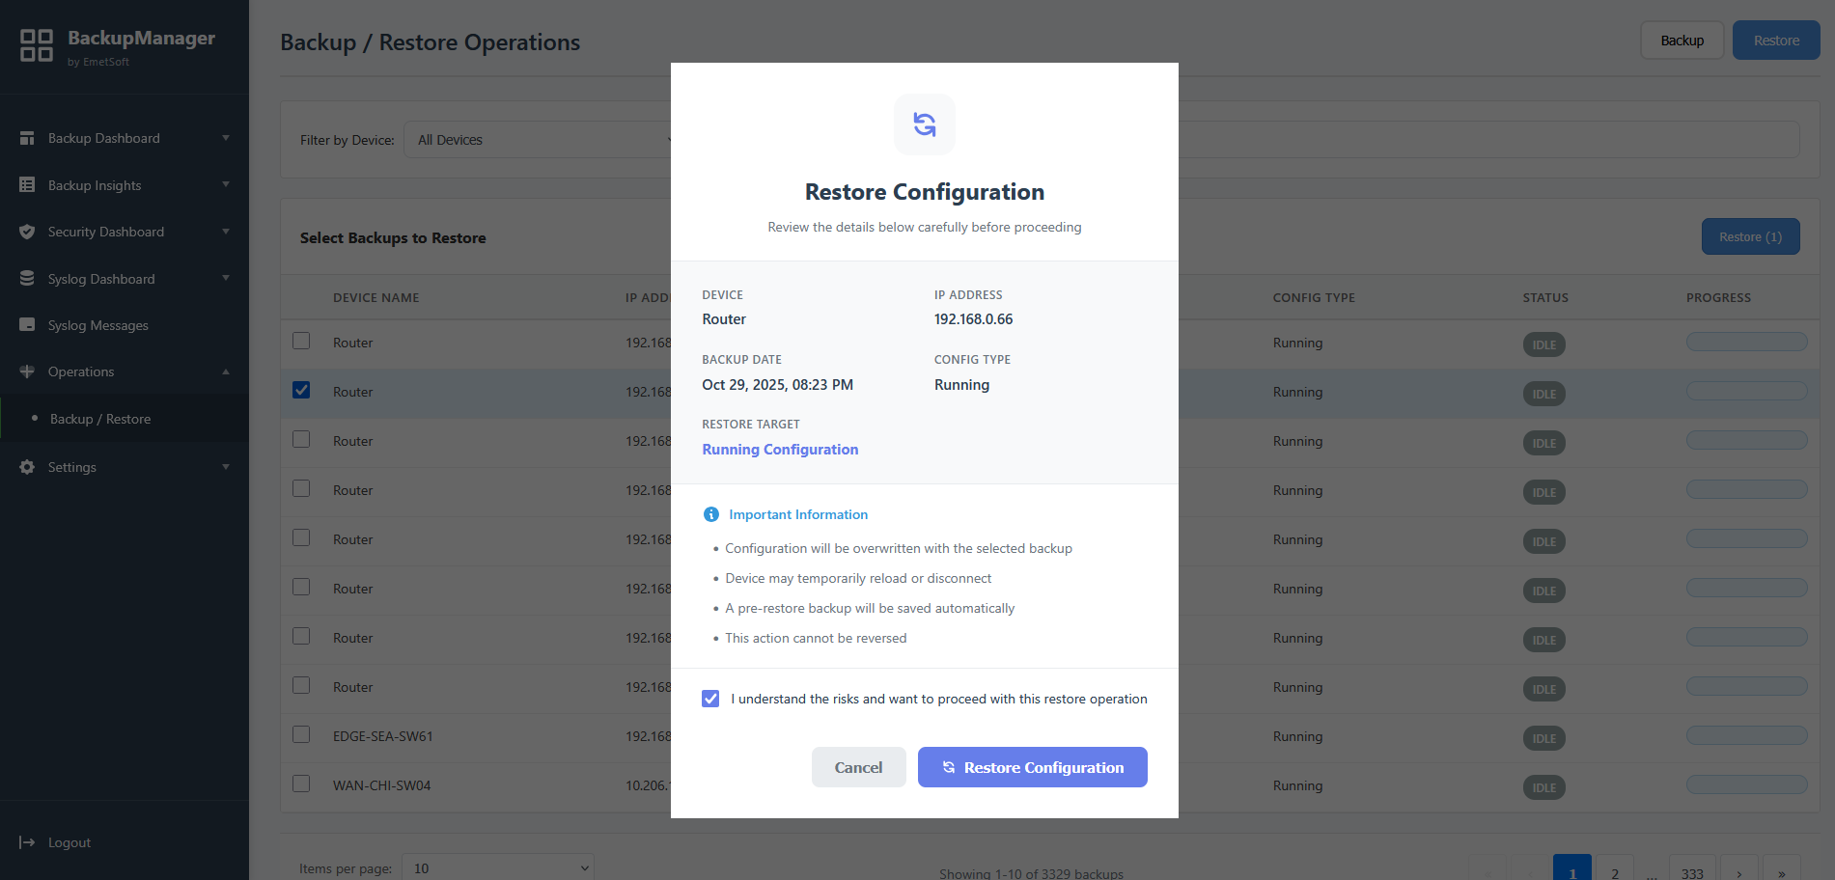The height and width of the screenshot is (880, 1835).
Task: Click the restore arrows icon in the modal header
Action: click(x=924, y=124)
